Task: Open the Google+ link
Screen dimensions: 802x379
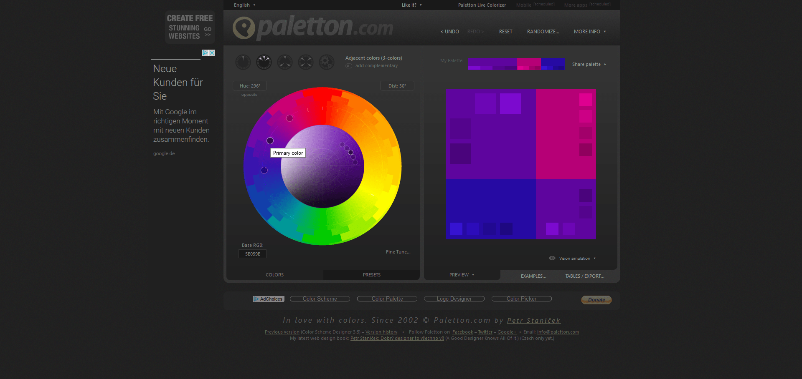Action: (x=507, y=332)
